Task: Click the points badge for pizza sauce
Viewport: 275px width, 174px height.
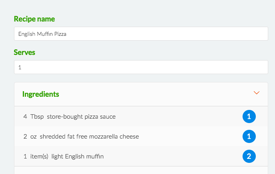Action: coord(249,116)
